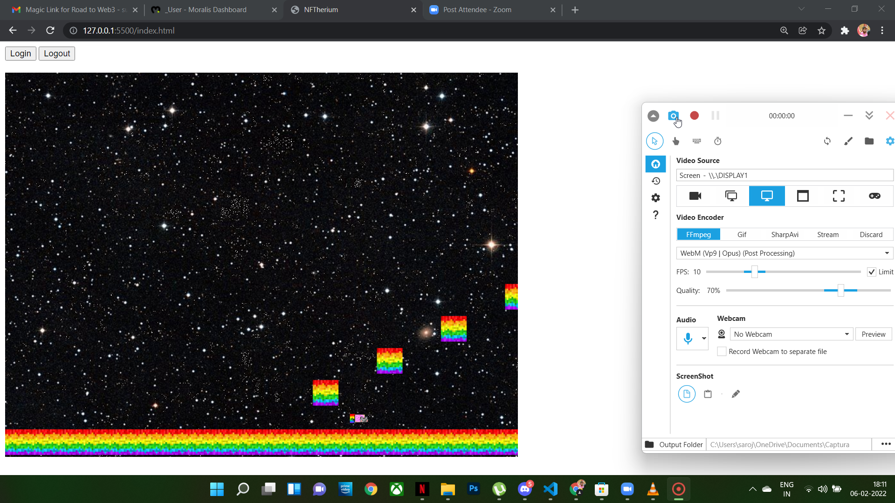Click the Logout button
895x503 pixels.
click(57, 54)
